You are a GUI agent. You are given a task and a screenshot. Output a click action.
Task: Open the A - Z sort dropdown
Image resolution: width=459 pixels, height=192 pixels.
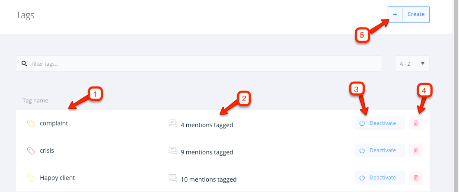(412, 64)
